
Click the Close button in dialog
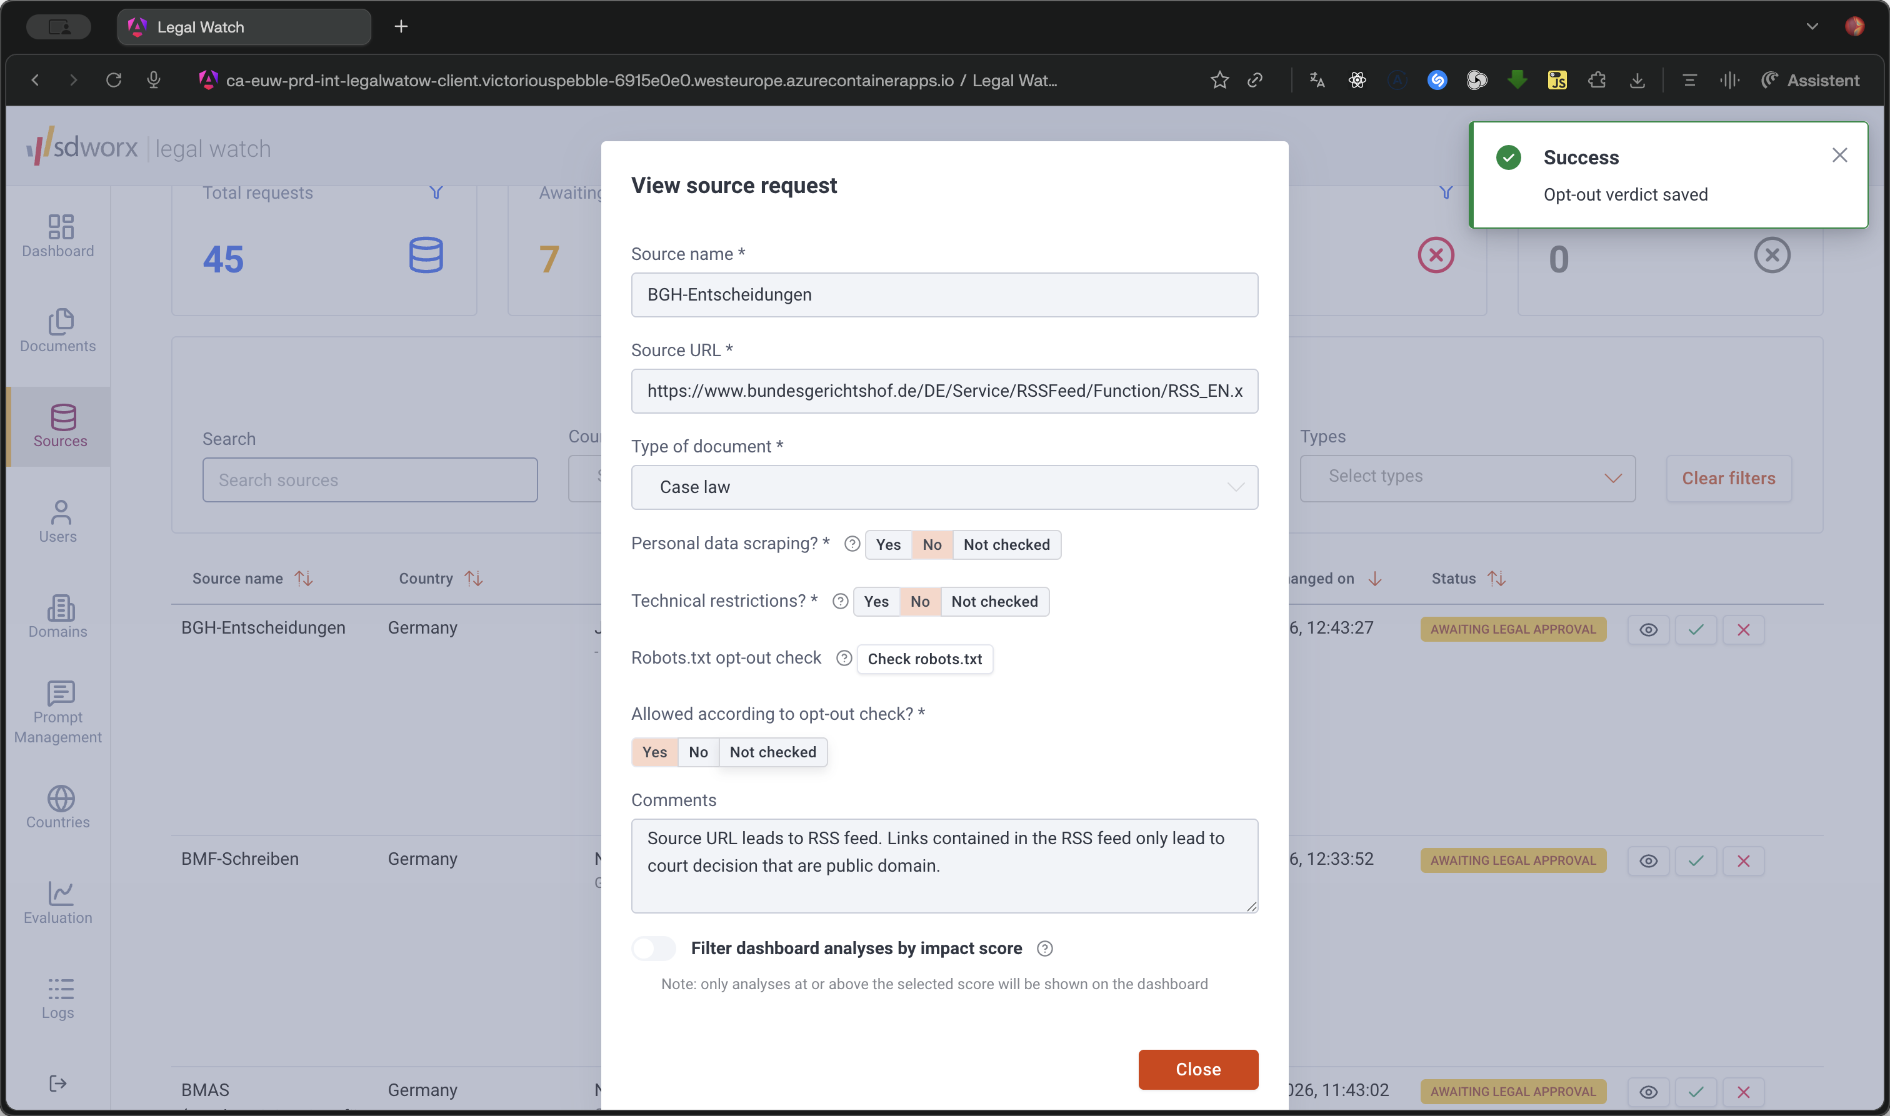point(1197,1069)
